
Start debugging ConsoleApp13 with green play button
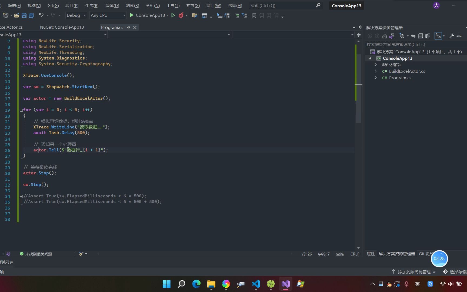click(x=132, y=15)
